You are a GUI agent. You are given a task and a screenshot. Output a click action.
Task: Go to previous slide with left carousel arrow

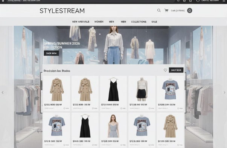[x=3, y=92]
